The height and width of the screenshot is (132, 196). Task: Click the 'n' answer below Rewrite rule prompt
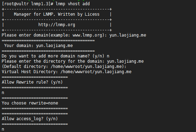(3, 93)
